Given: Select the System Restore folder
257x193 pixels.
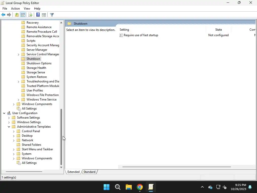Looking at the screenshot, I should tap(37, 77).
